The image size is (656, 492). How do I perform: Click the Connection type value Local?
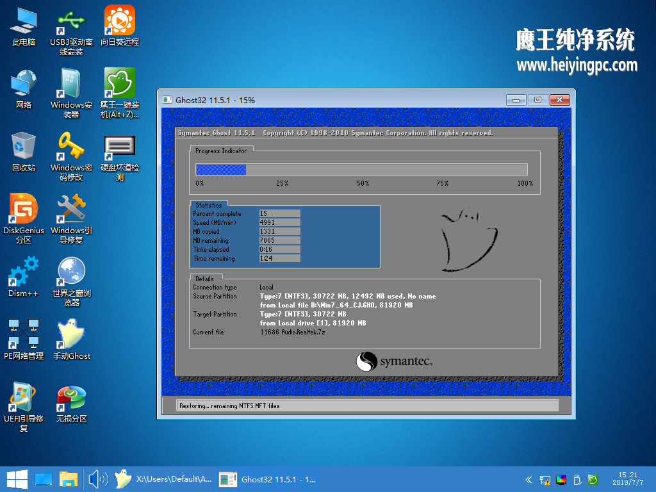[x=266, y=288]
